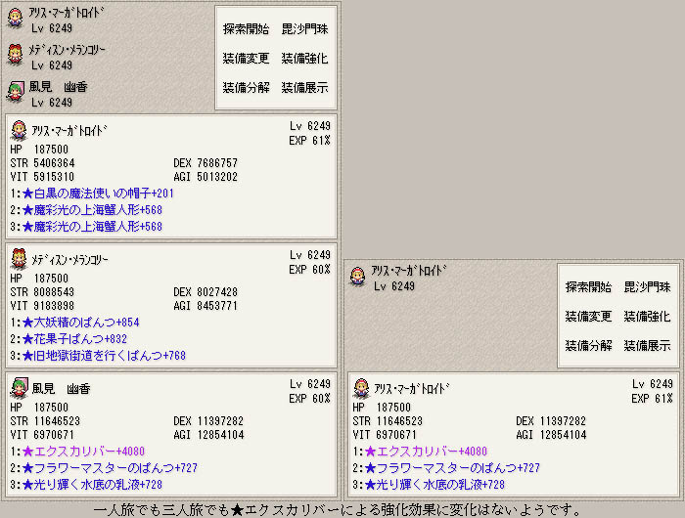The height and width of the screenshot is (518, 685).
Task: Open 毘沙門珠 in the left window menu
Action: (x=304, y=28)
